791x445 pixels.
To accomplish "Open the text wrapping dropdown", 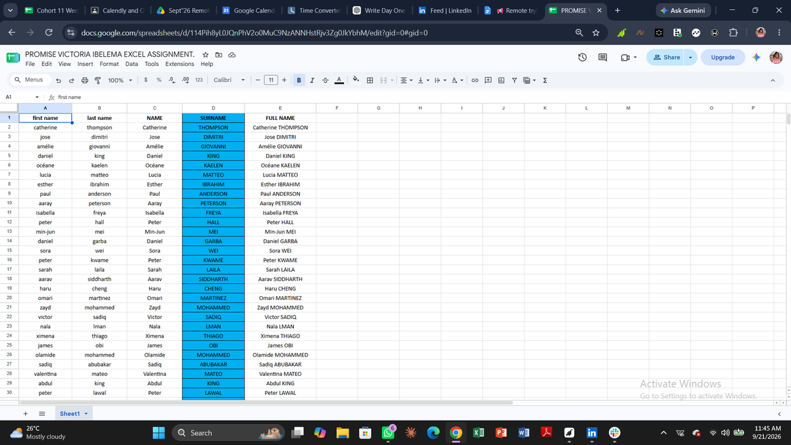I will pos(440,80).
